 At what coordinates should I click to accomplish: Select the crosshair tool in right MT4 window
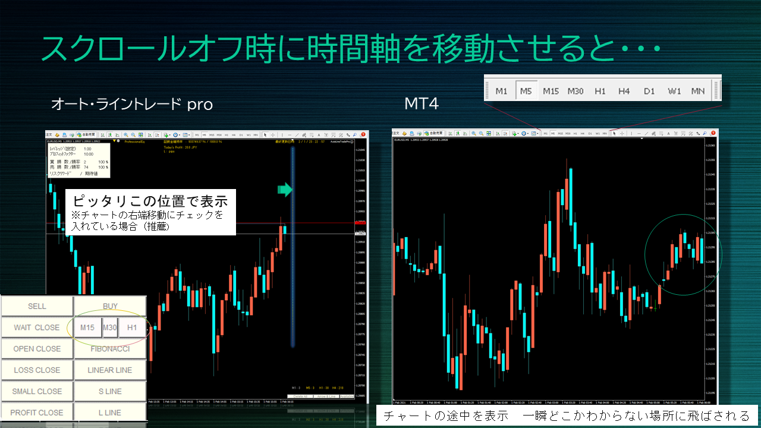(621, 133)
